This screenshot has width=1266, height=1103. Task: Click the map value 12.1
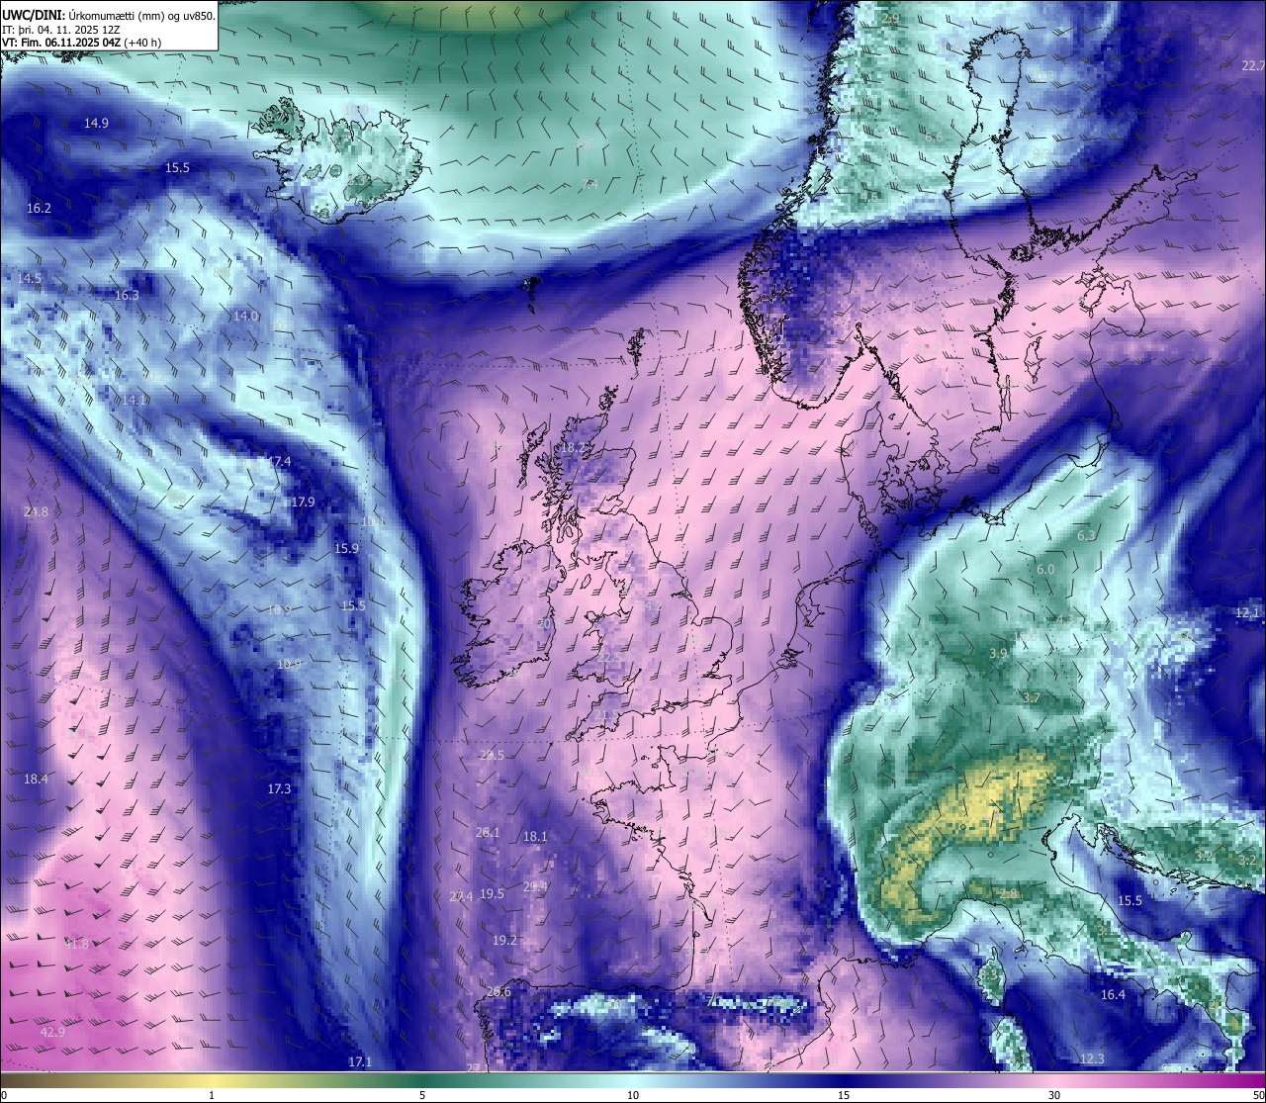[x=1247, y=612]
